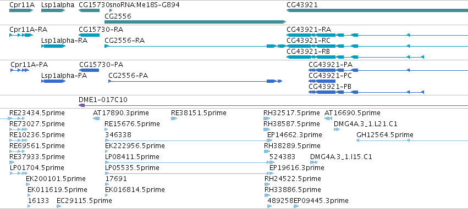Click the GH12564.5prime EST line

412,140
